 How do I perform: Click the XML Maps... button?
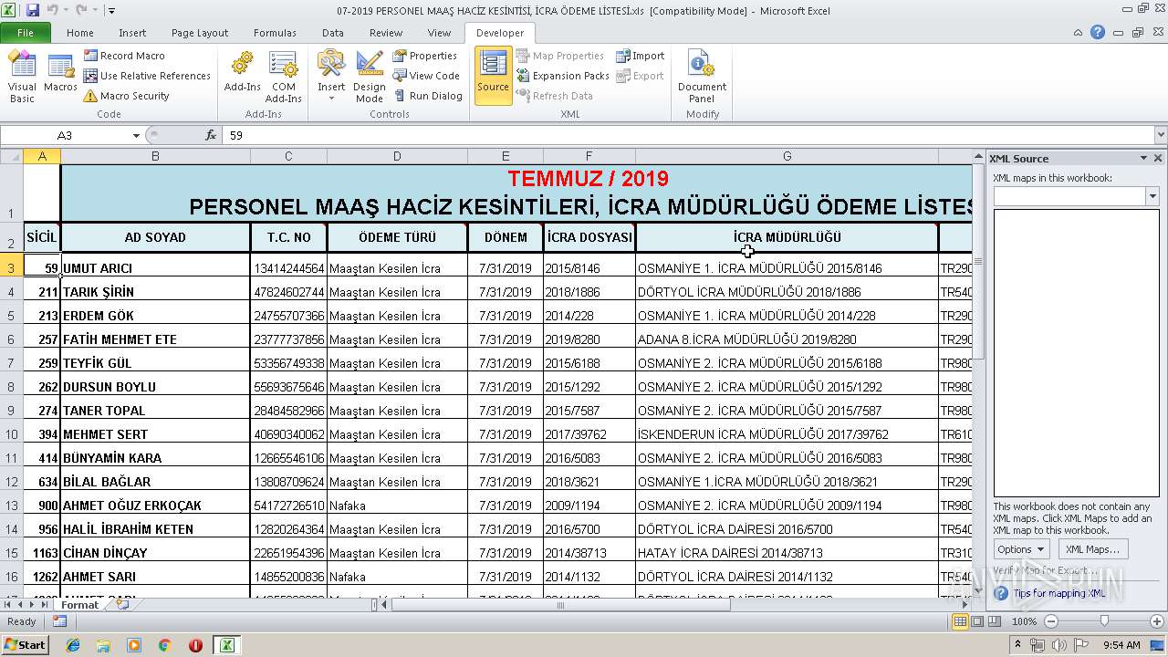point(1092,549)
